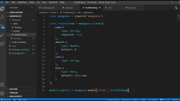Open the Help menu
Viewport: 180px width, 101px height.
point(62,2)
